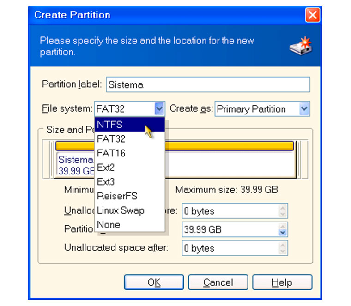The height and width of the screenshot is (306, 351).
Task: Open the Create as dropdown
Action: pyautogui.click(x=304, y=109)
